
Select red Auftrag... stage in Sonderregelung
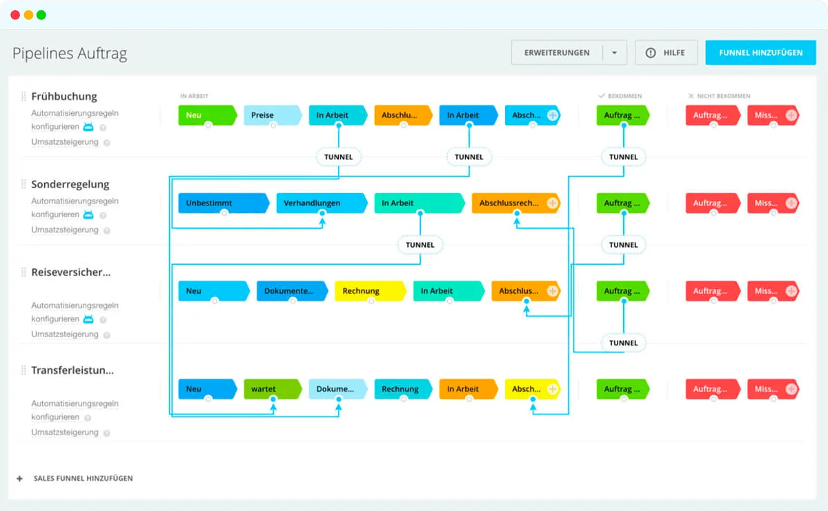click(x=713, y=203)
